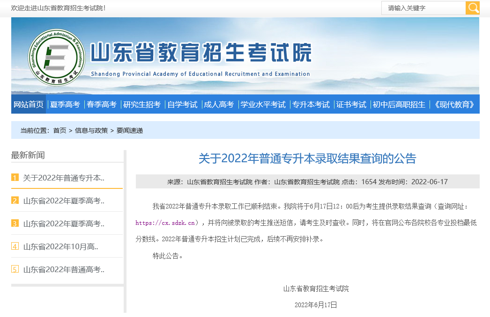This screenshot has height=317, width=490.
Task: Open 《现代教育》 from the navigation bar
Action: tap(454, 104)
